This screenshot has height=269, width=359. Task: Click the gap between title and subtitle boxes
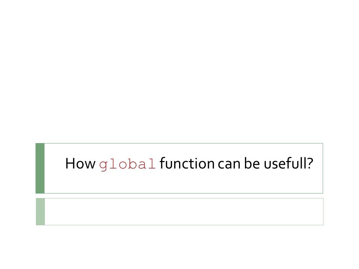point(179,196)
